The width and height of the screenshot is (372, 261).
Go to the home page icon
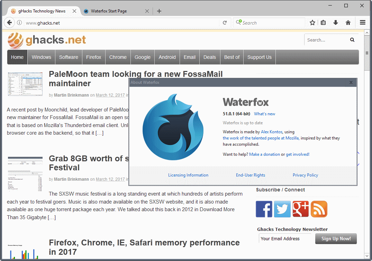click(x=348, y=23)
